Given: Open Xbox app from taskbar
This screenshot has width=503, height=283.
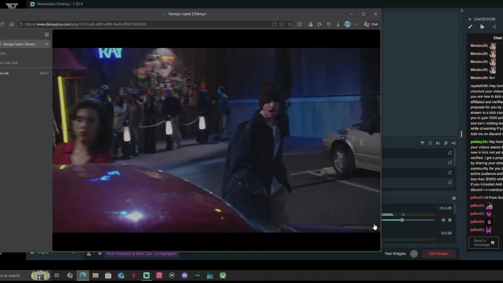Looking at the screenshot, I should click(x=223, y=276).
